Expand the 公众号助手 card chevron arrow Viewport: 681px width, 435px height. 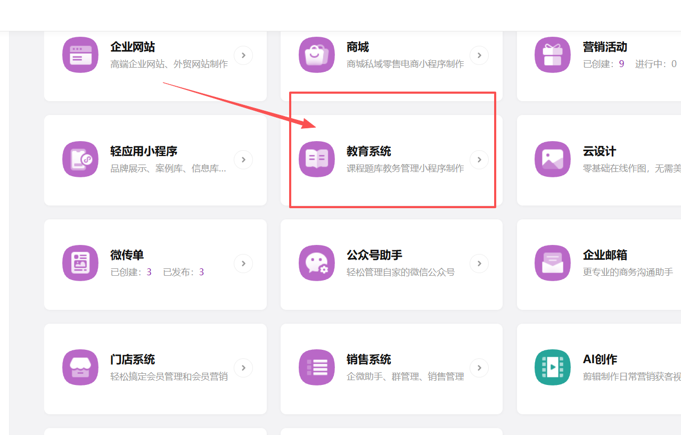(x=479, y=263)
